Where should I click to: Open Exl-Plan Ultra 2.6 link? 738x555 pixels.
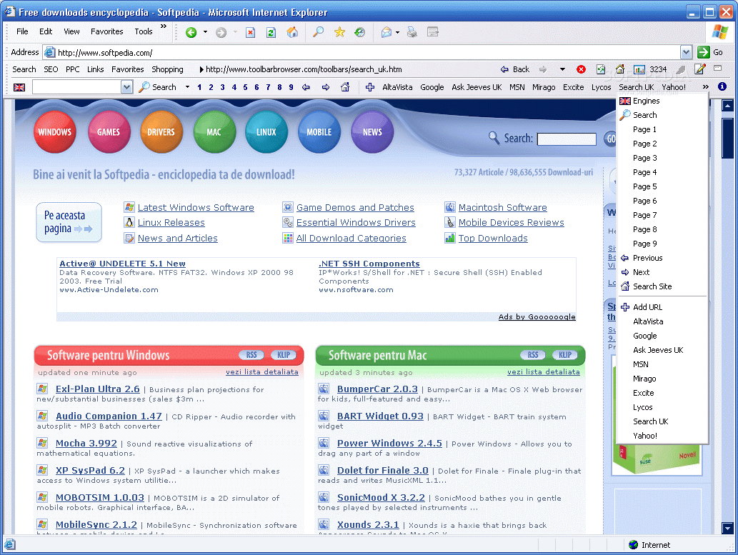point(97,389)
